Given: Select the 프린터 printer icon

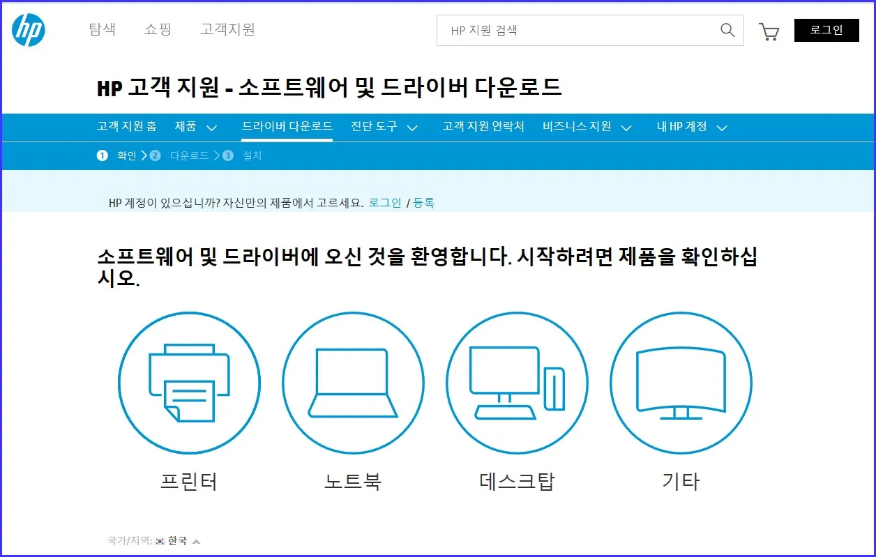Looking at the screenshot, I should pyautogui.click(x=189, y=383).
